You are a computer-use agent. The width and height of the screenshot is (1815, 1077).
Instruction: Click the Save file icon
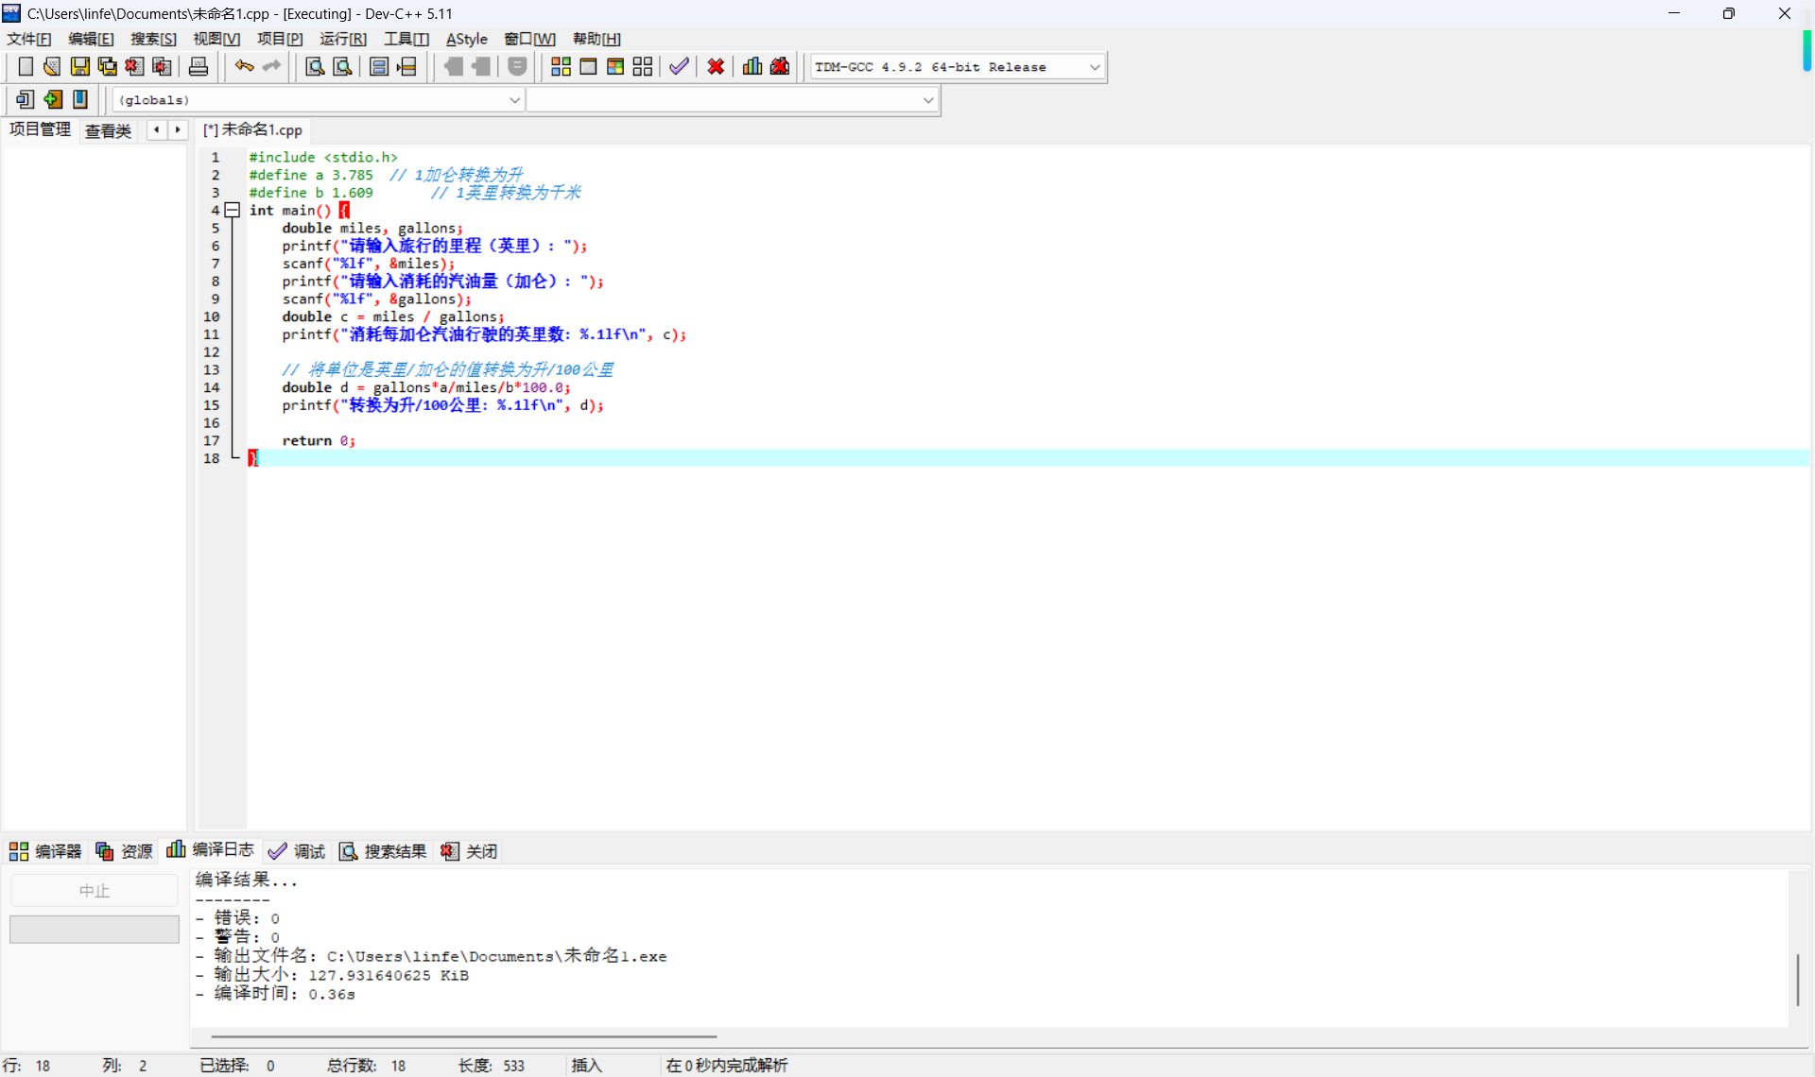[80, 66]
